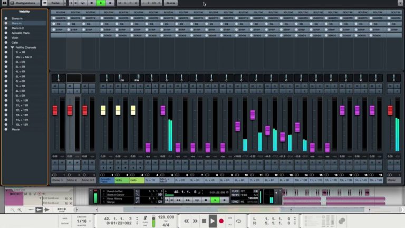Click the Q-Link button
Viewport: 405px width, 228px height.
click(x=170, y=3)
